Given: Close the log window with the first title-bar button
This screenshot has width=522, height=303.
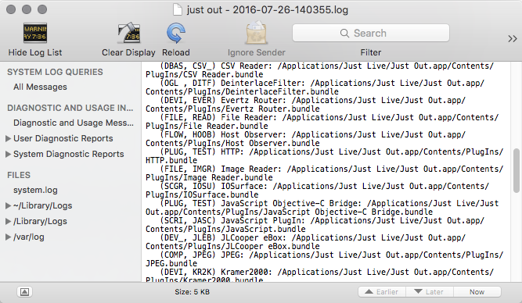Looking at the screenshot, I should (11, 9).
